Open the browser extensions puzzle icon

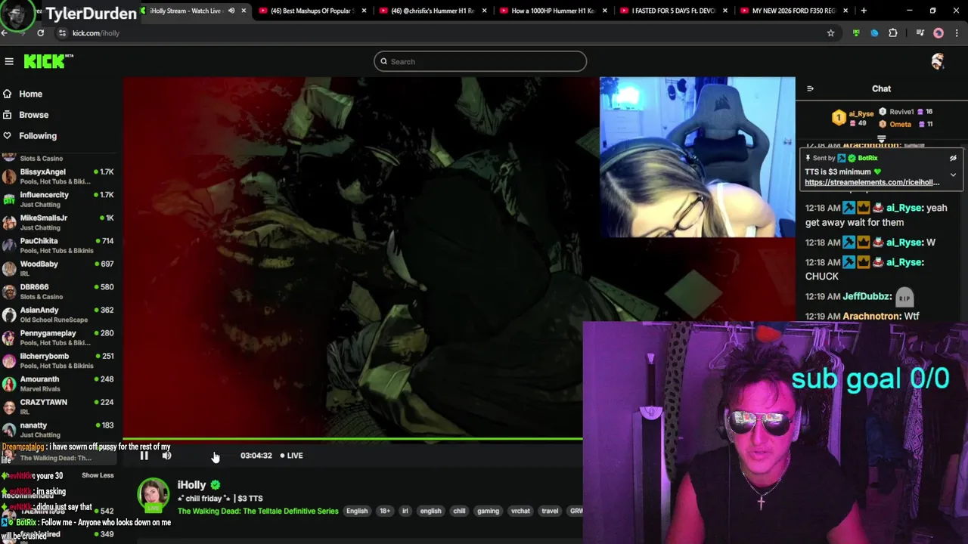pos(893,33)
